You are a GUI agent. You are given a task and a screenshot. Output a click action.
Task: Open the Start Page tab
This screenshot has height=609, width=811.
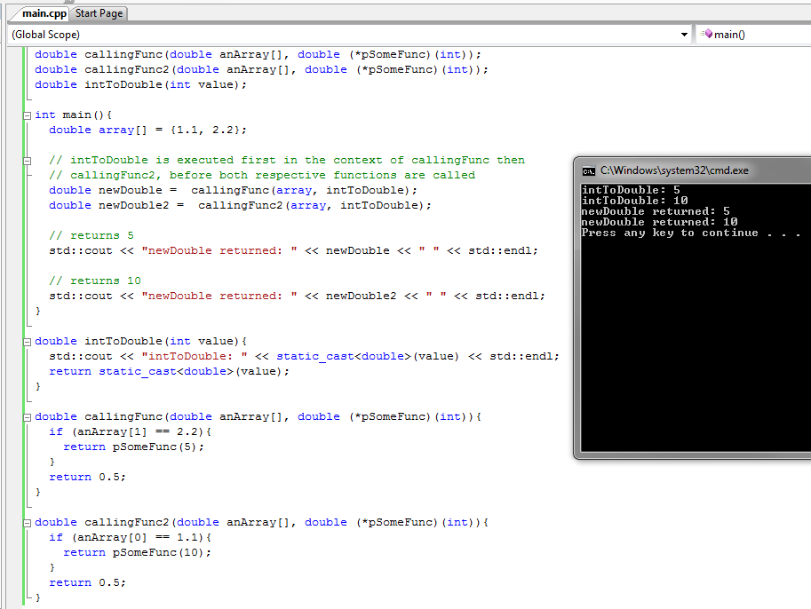coord(99,13)
